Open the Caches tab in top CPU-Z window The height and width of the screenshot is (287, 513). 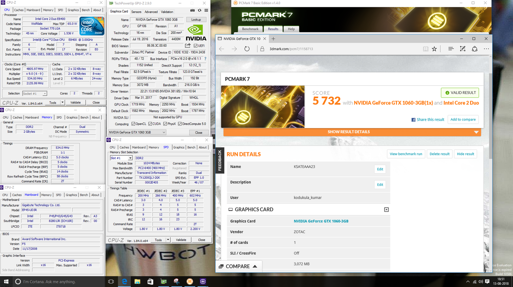coord(19,10)
